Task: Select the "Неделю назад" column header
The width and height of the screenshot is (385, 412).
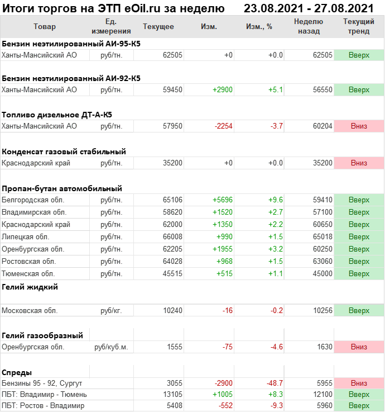Action: point(309,27)
